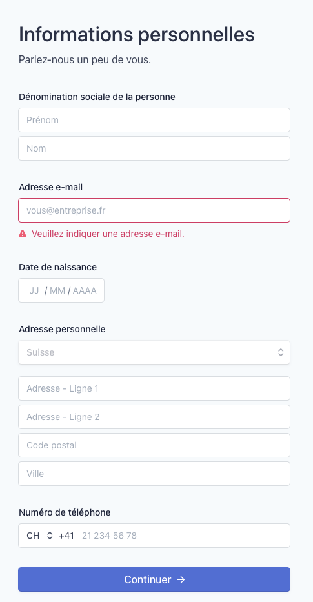Click the Veuillez indiquer une adresse e-mail message
Viewport: 313px width, 602px height.
pos(108,234)
